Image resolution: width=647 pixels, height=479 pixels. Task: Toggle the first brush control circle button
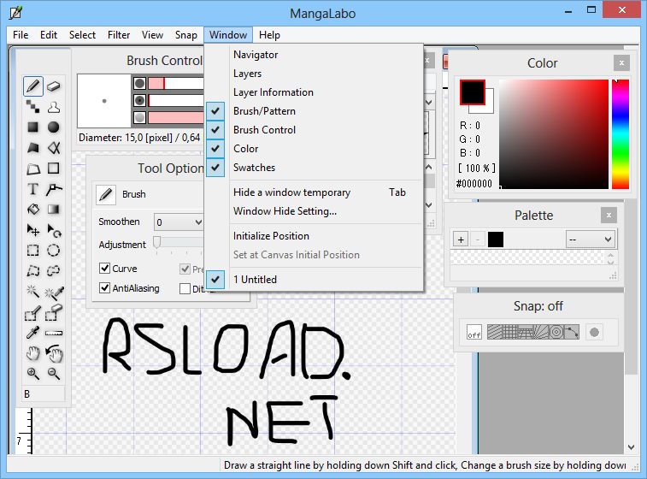(x=140, y=84)
